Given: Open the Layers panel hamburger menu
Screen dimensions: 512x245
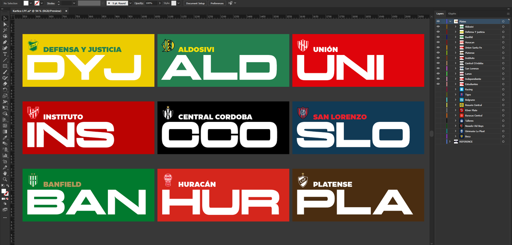Looking at the screenshot, I should [x=508, y=14].
